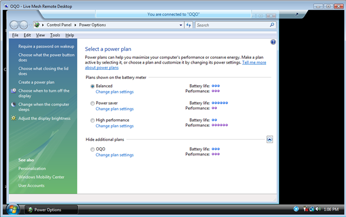Select the Power saver plan radio button

pos(92,103)
